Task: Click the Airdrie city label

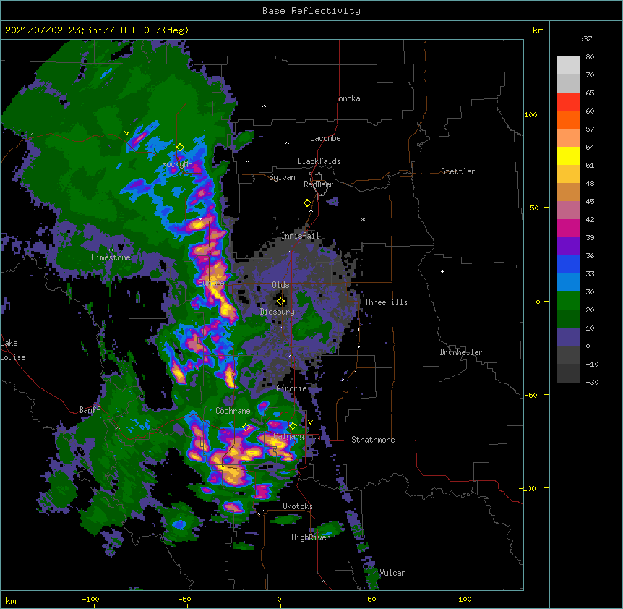Action: pyautogui.click(x=292, y=388)
